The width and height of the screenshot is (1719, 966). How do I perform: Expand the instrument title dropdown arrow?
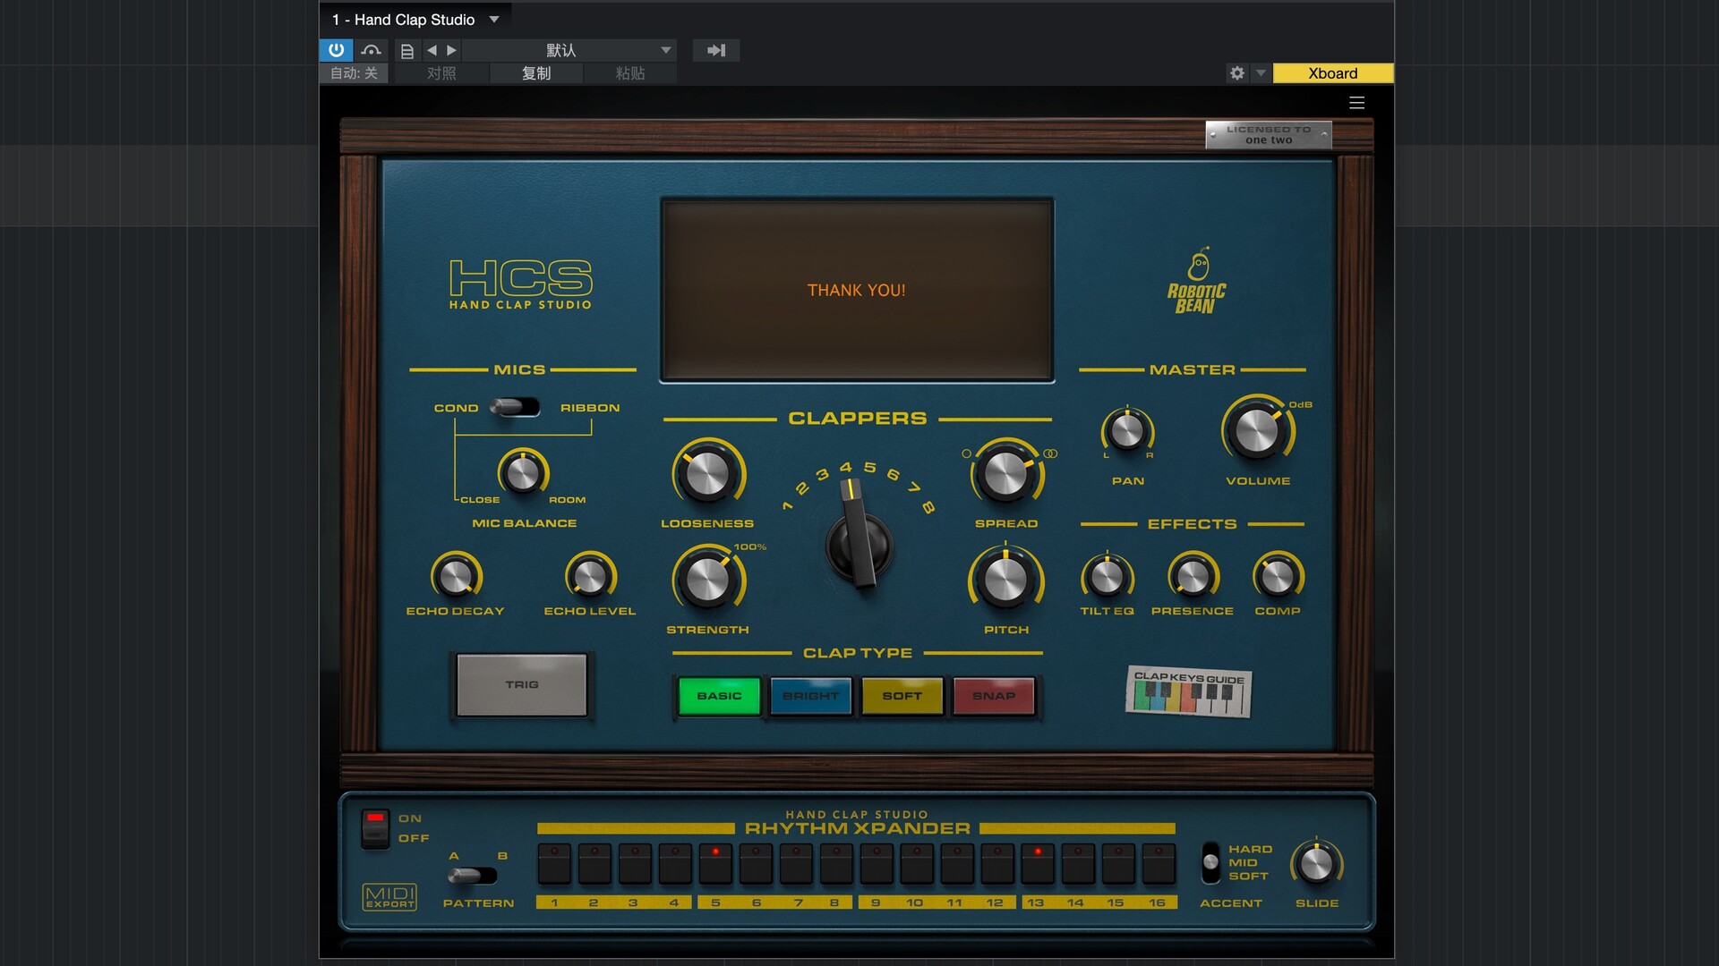494,19
